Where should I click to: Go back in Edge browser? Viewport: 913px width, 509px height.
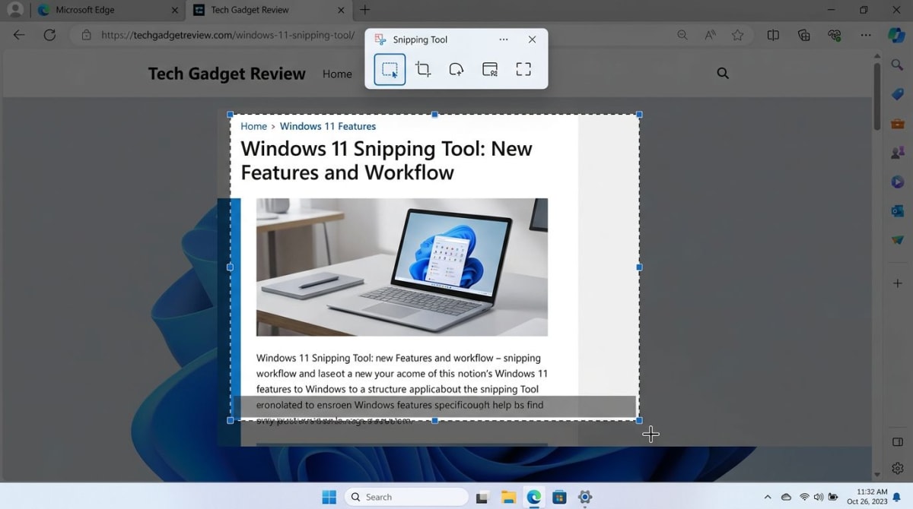point(19,35)
